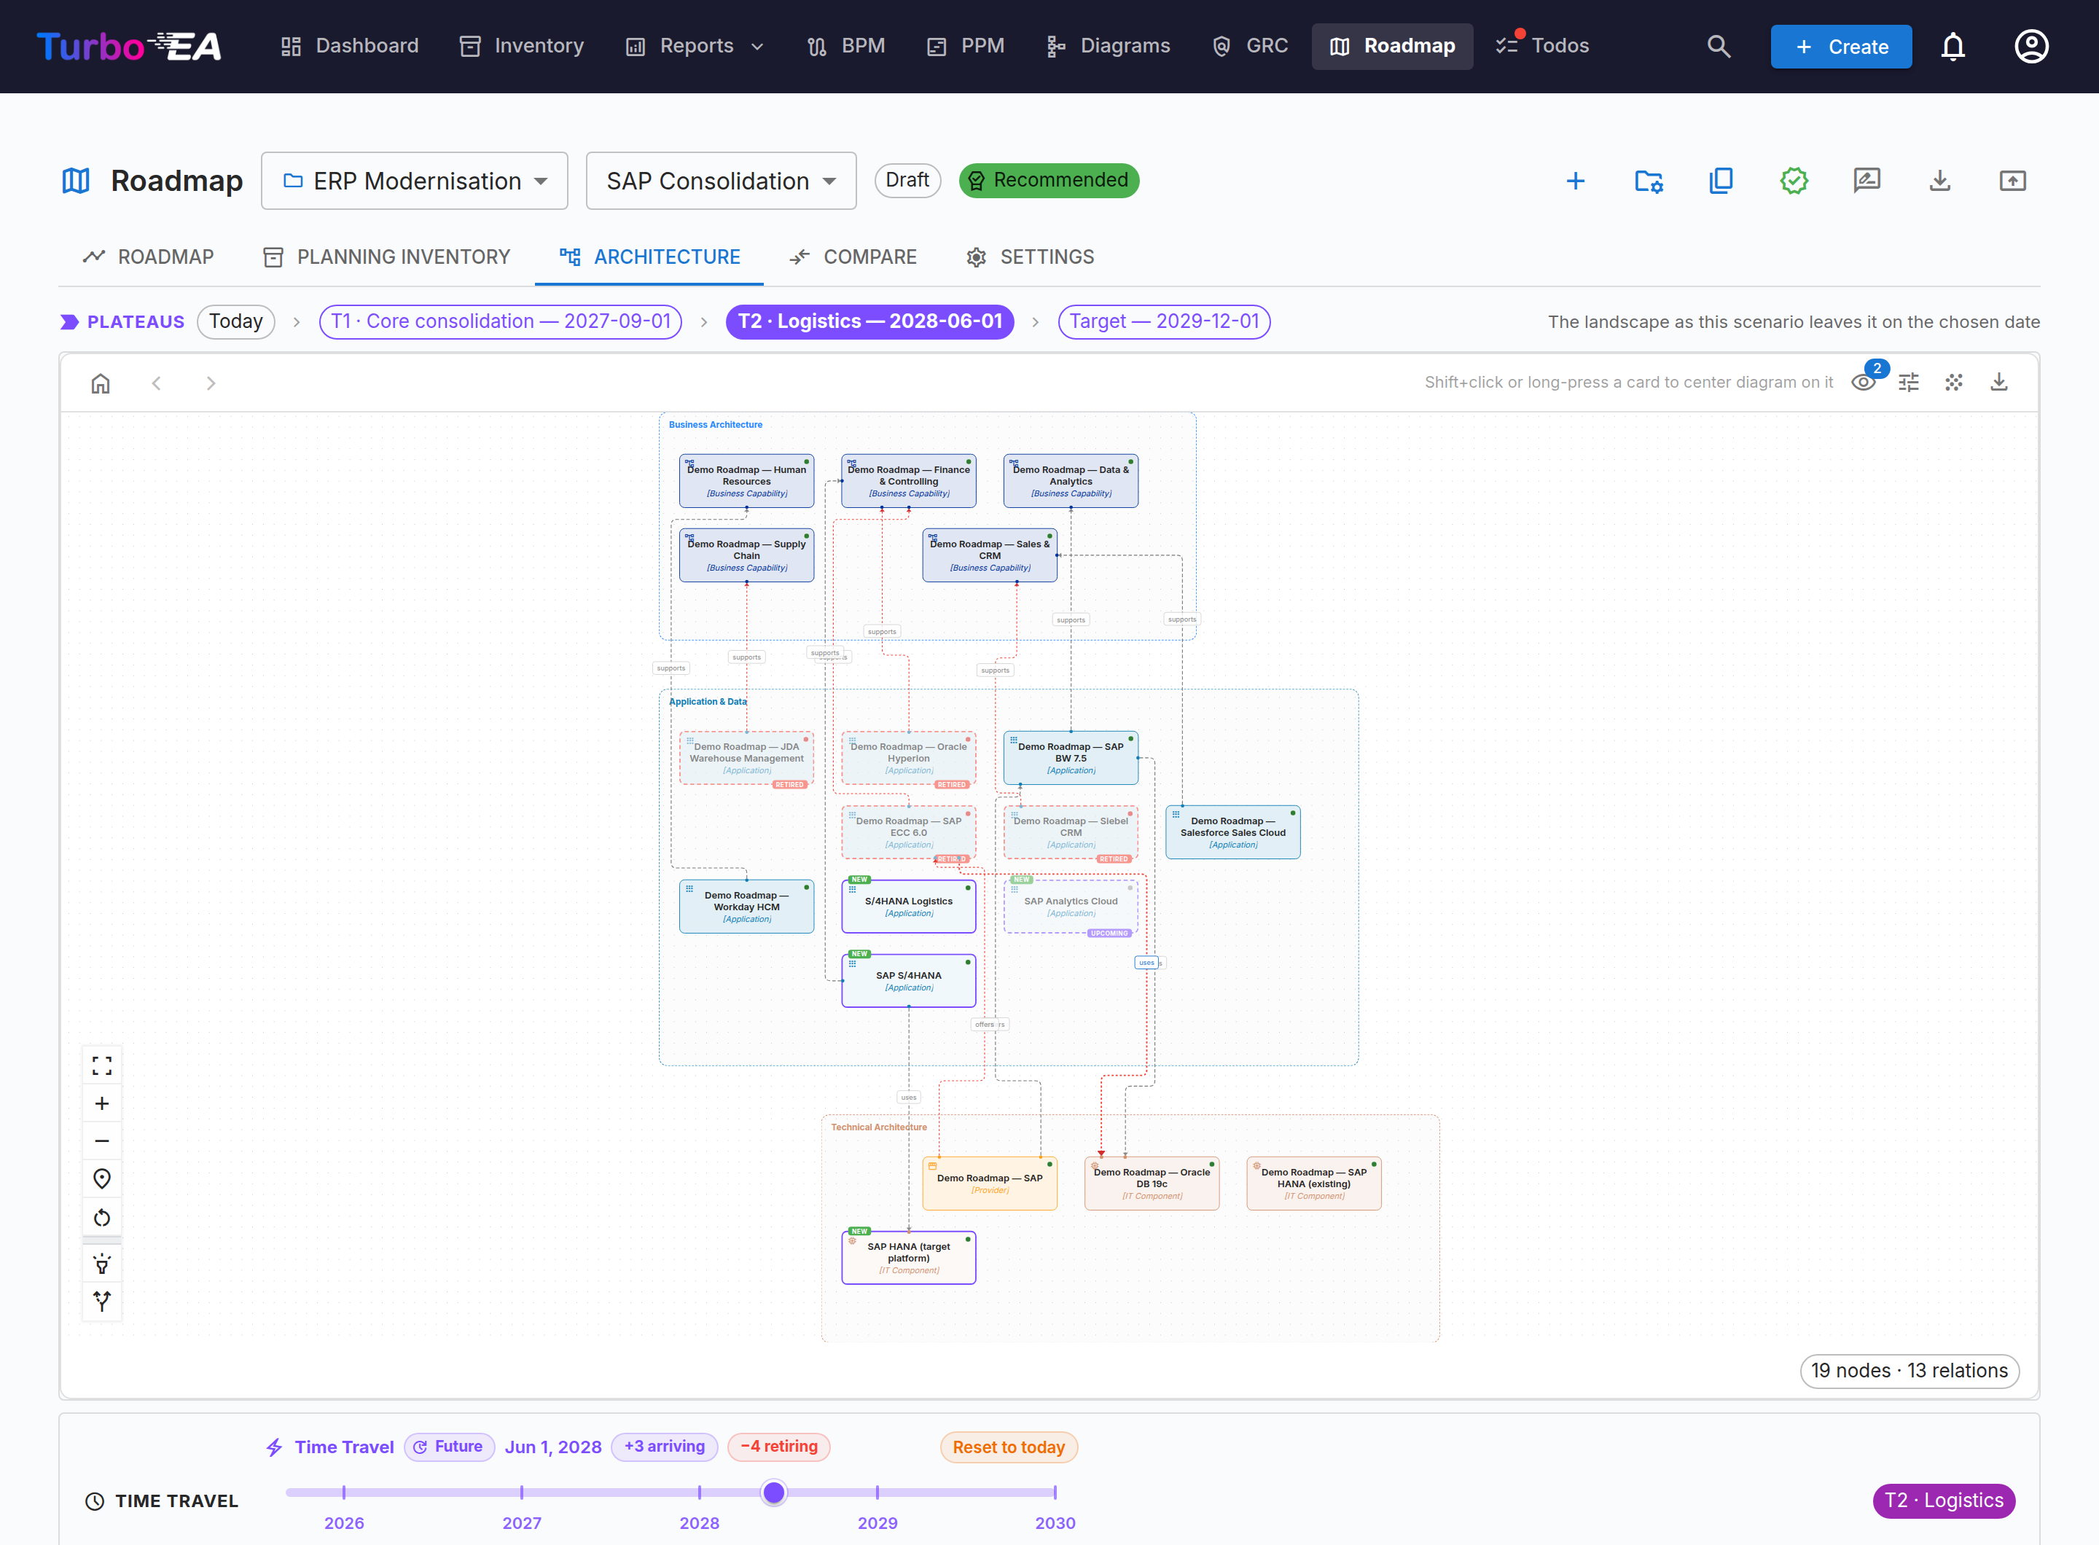The height and width of the screenshot is (1545, 2099).
Task: Select the SAP S/4HANA application card
Action: click(x=908, y=980)
